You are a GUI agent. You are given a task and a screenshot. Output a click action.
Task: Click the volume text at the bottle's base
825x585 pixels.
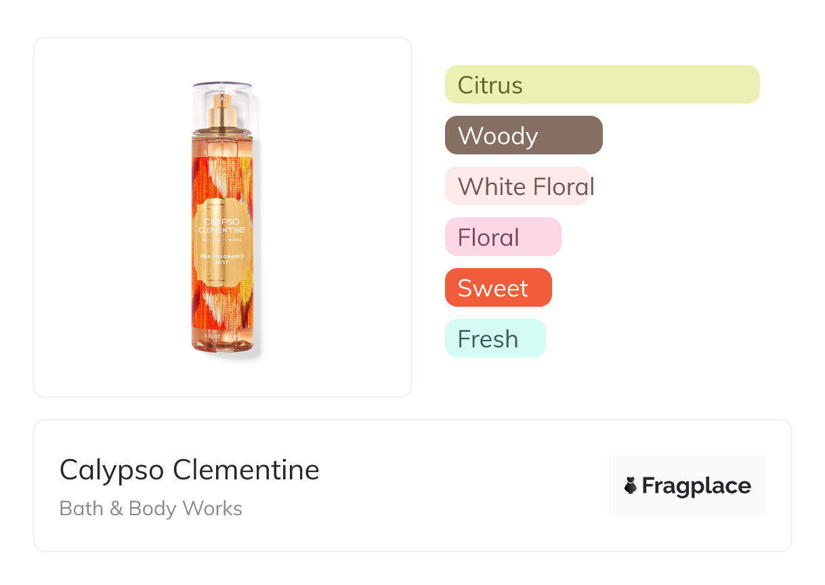[222, 336]
